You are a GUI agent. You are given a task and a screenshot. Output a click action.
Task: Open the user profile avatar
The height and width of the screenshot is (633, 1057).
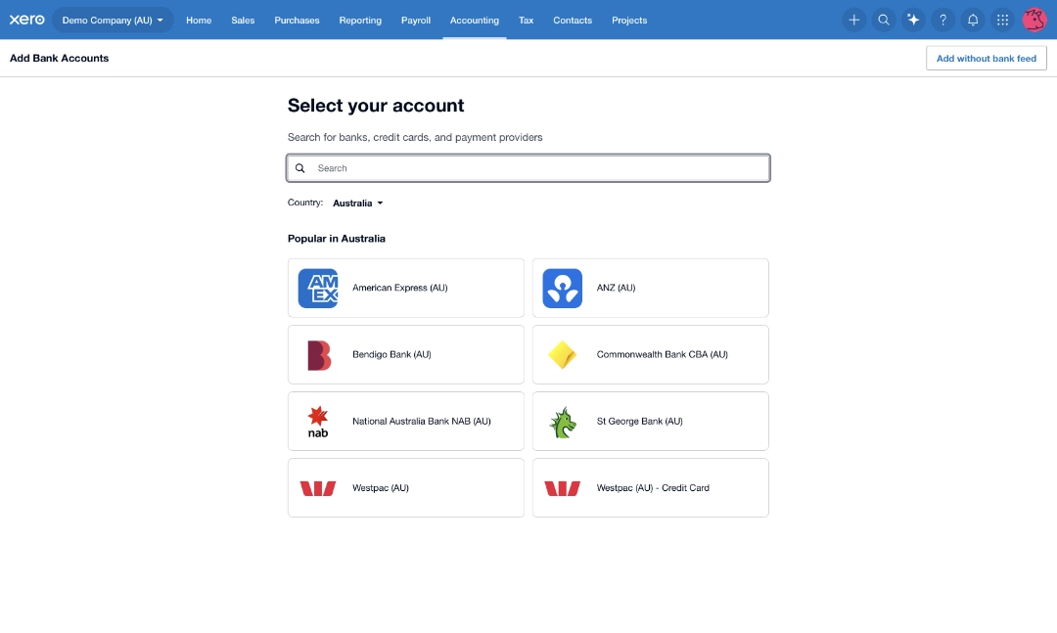tap(1034, 21)
